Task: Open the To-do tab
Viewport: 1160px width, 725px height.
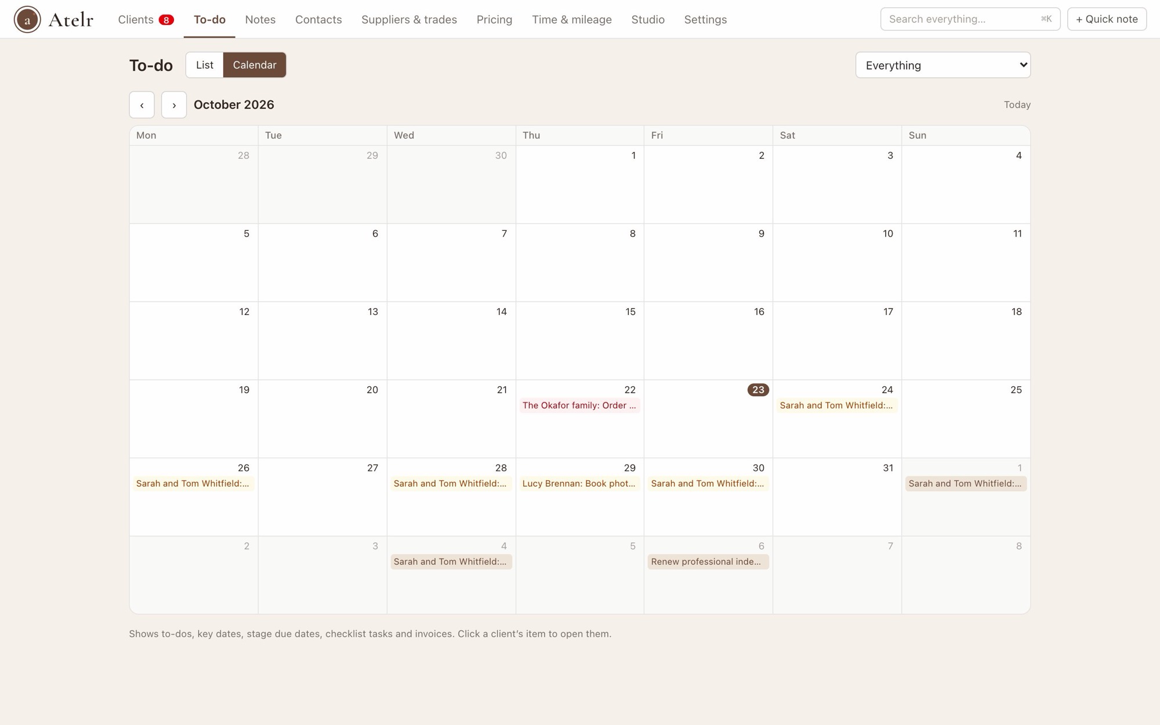Action: [x=209, y=19]
